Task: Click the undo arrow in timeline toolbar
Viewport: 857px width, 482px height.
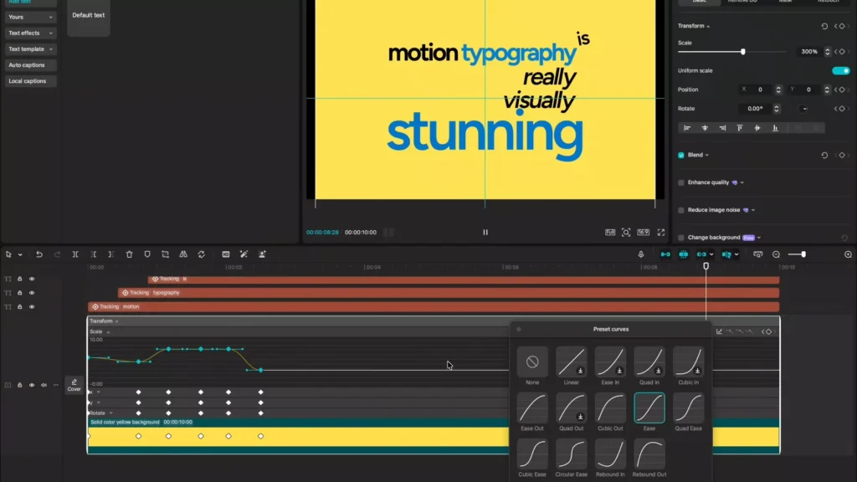Action: click(39, 254)
